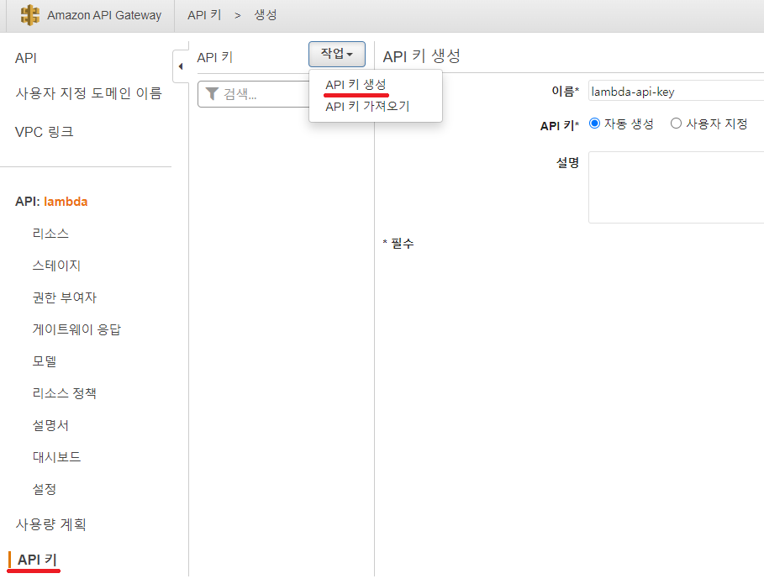The image size is (764, 584).
Task: Open the Amazon API Gateway home link
Action: point(104,15)
